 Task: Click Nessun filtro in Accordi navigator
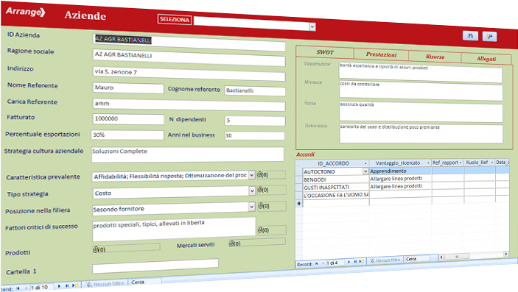coord(385,260)
